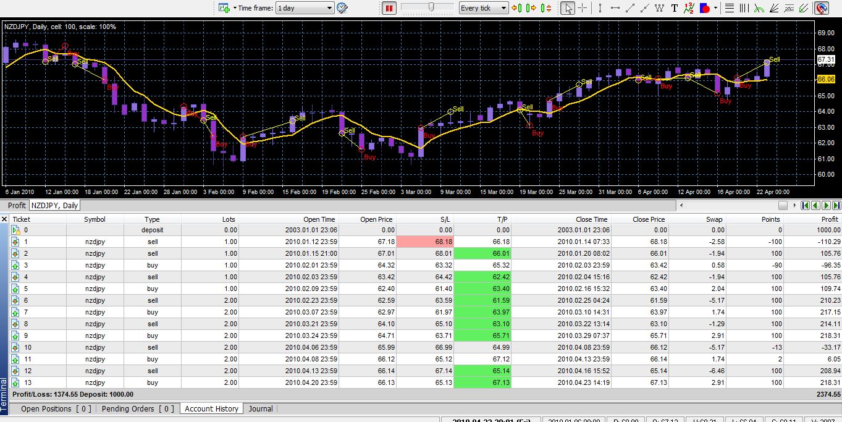Toggle the arrow pointer cursor mode

click(x=567, y=8)
